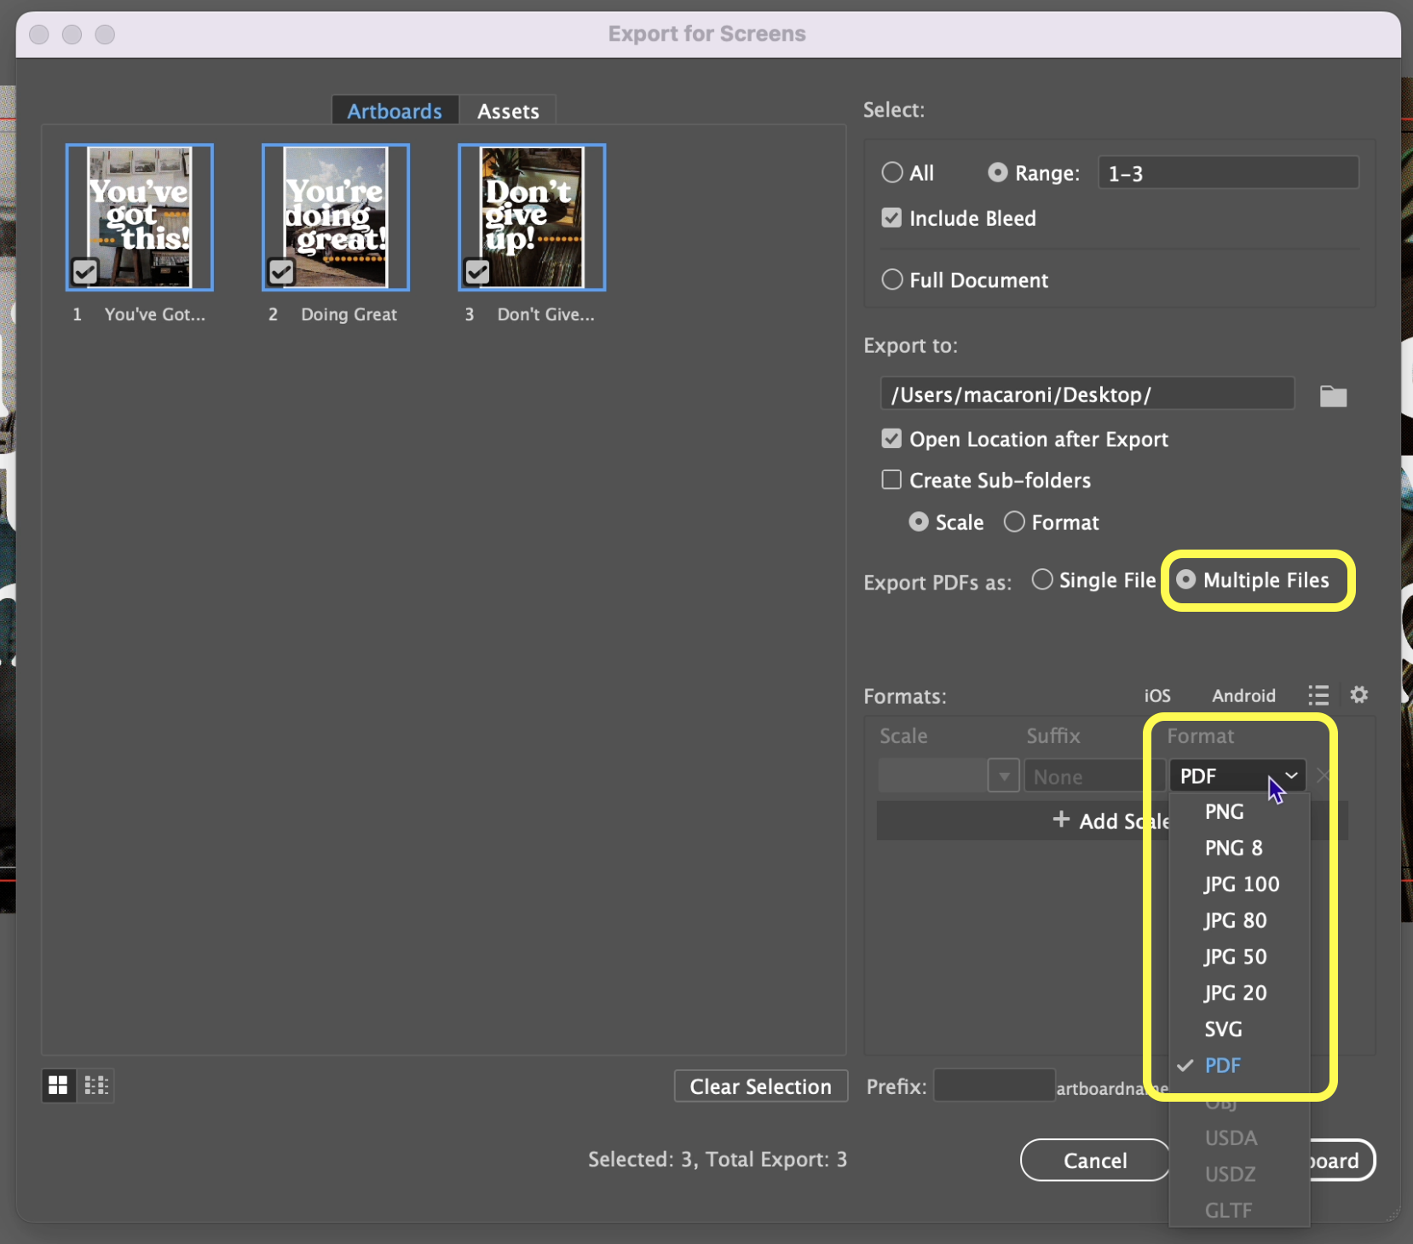Screen dimensions: 1413x1244
Task: Click the You've Got This thumbnail
Action: point(140,217)
